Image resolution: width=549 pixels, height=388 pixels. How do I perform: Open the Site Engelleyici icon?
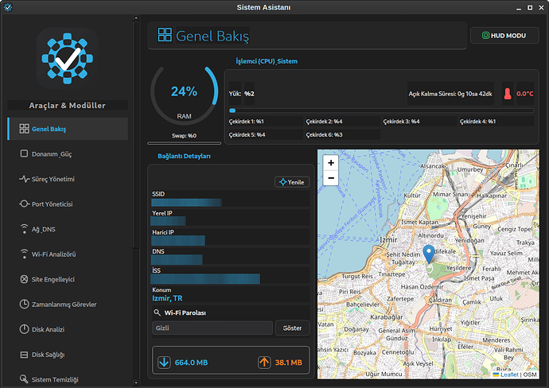pyautogui.click(x=24, y=279)
